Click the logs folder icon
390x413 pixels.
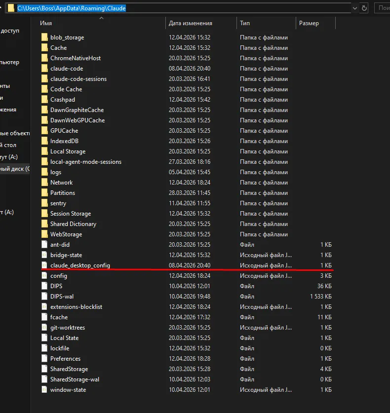tap(44, 172)
